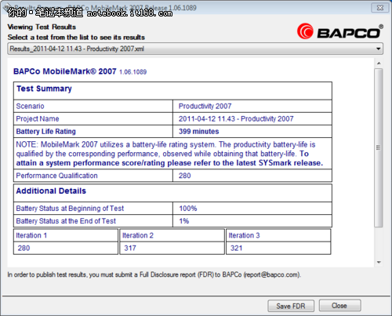Screen dimensions: 392x316
Task: Click the Iteration 3 score 321
Action: click(237, 248)
